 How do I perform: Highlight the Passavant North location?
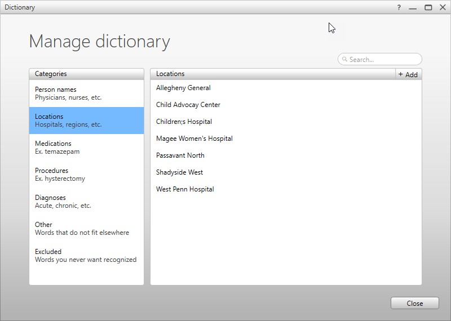(x=180, y=155)
